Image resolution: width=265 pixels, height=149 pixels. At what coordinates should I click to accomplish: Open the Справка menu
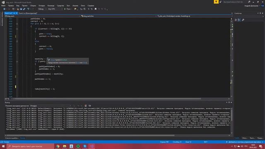click(x=91, y=5)
